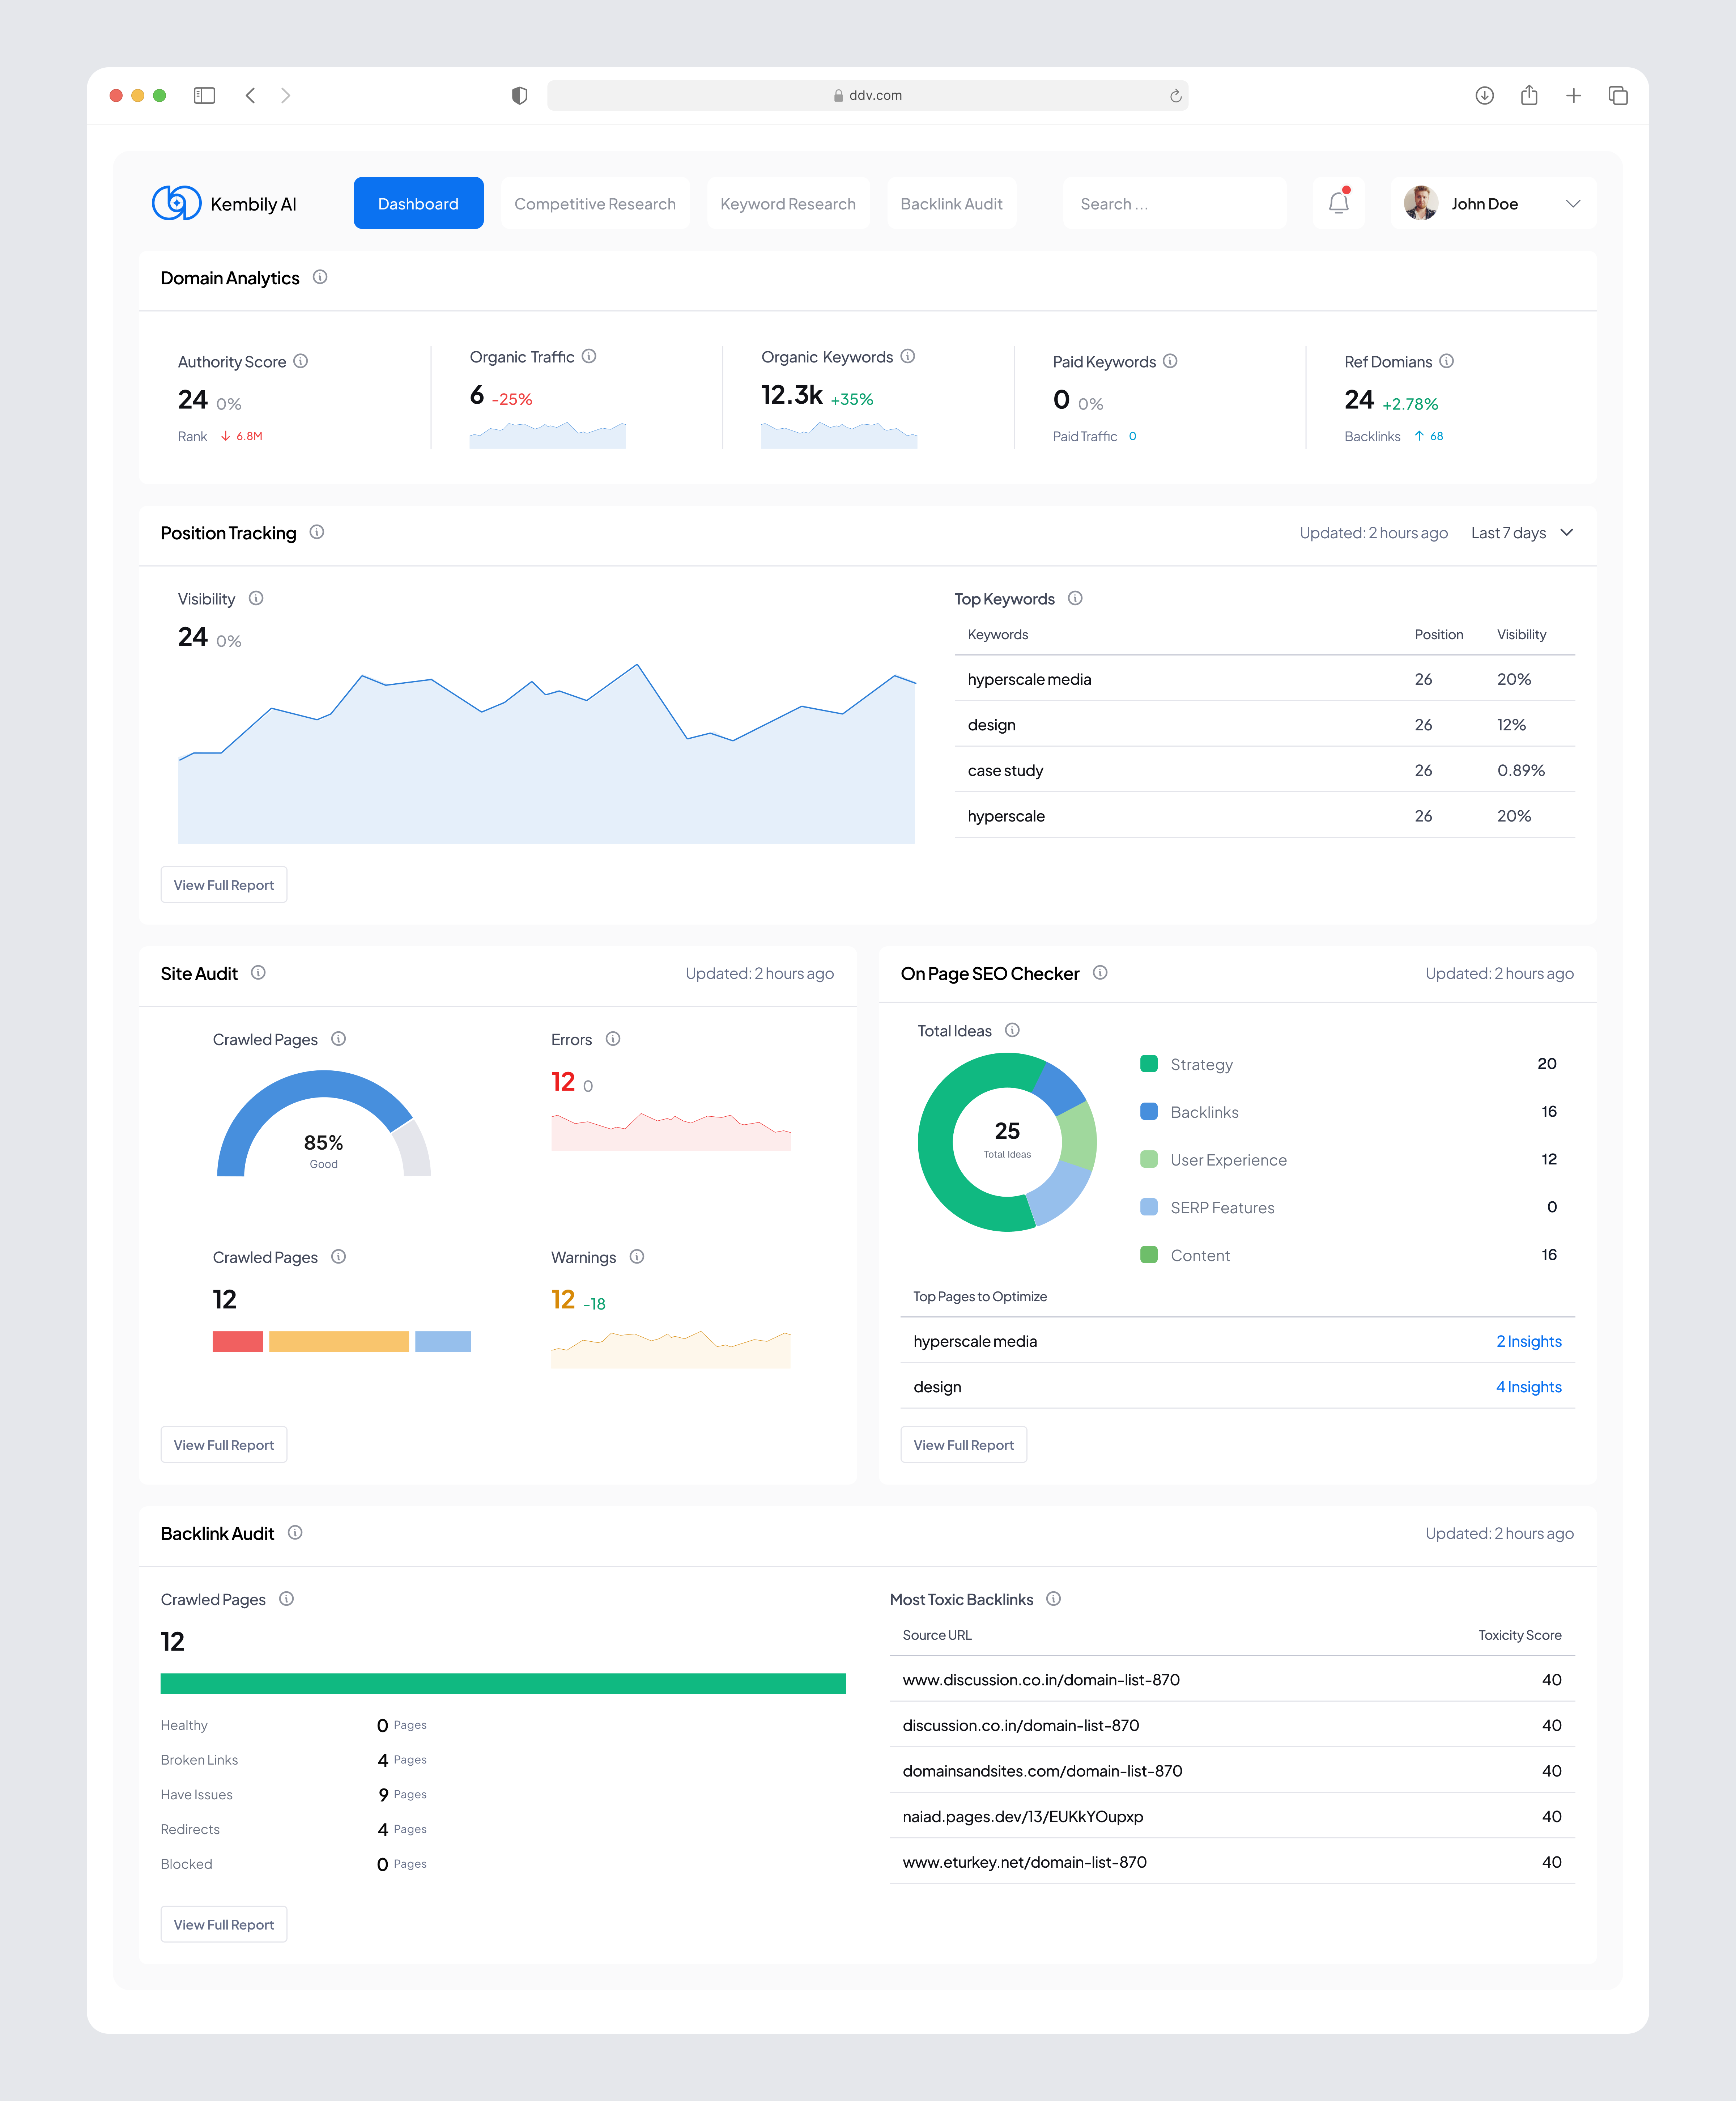Image resolution: width=1736 pixels, height=2101 pixels.
Task: Click the Strategy legend color swatch
Action: 1149,1063
